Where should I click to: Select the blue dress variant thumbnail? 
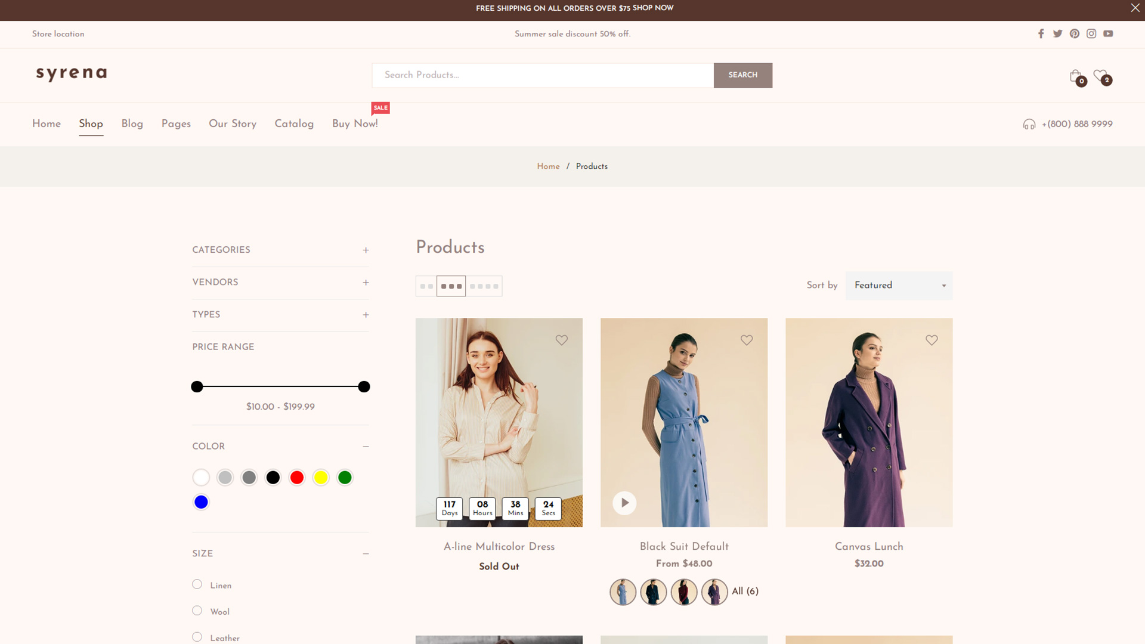tap(623, 592)
